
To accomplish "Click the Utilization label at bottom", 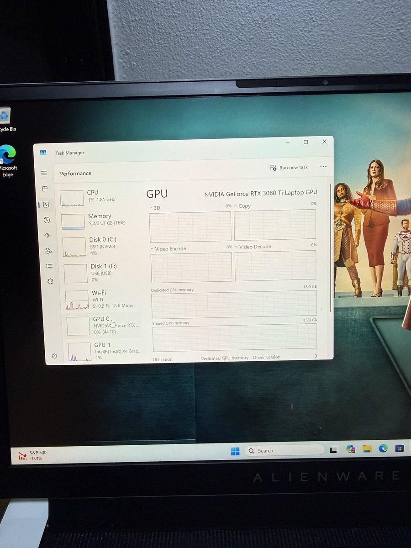I will [x=163, y=359].
